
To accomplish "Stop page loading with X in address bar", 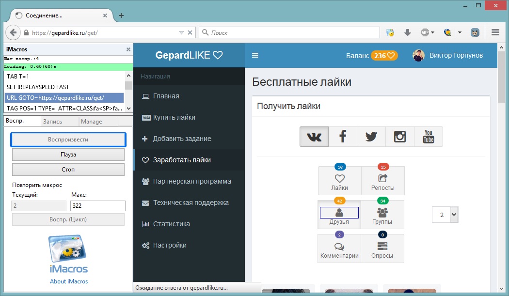I will [190, 32].
